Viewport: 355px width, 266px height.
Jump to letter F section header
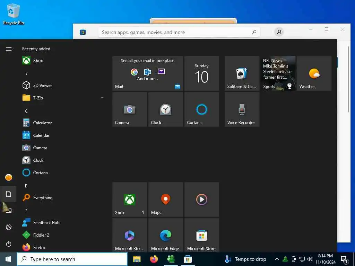coord(26,211)
